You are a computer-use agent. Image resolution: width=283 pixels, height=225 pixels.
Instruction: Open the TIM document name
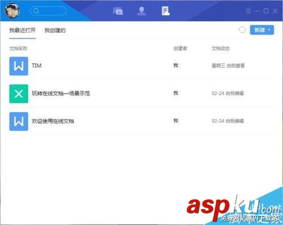click(x=37, y=66)
